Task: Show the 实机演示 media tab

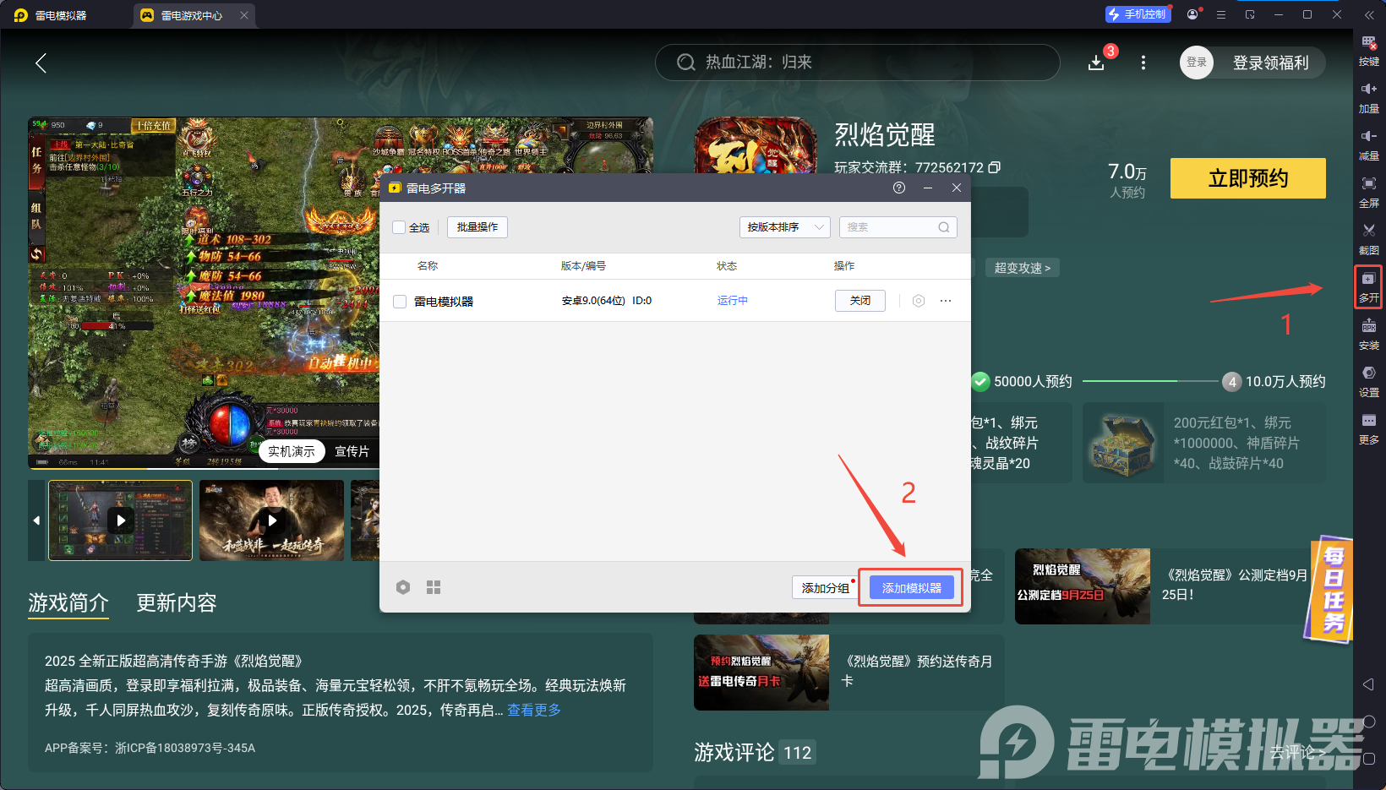Action: 292,451
